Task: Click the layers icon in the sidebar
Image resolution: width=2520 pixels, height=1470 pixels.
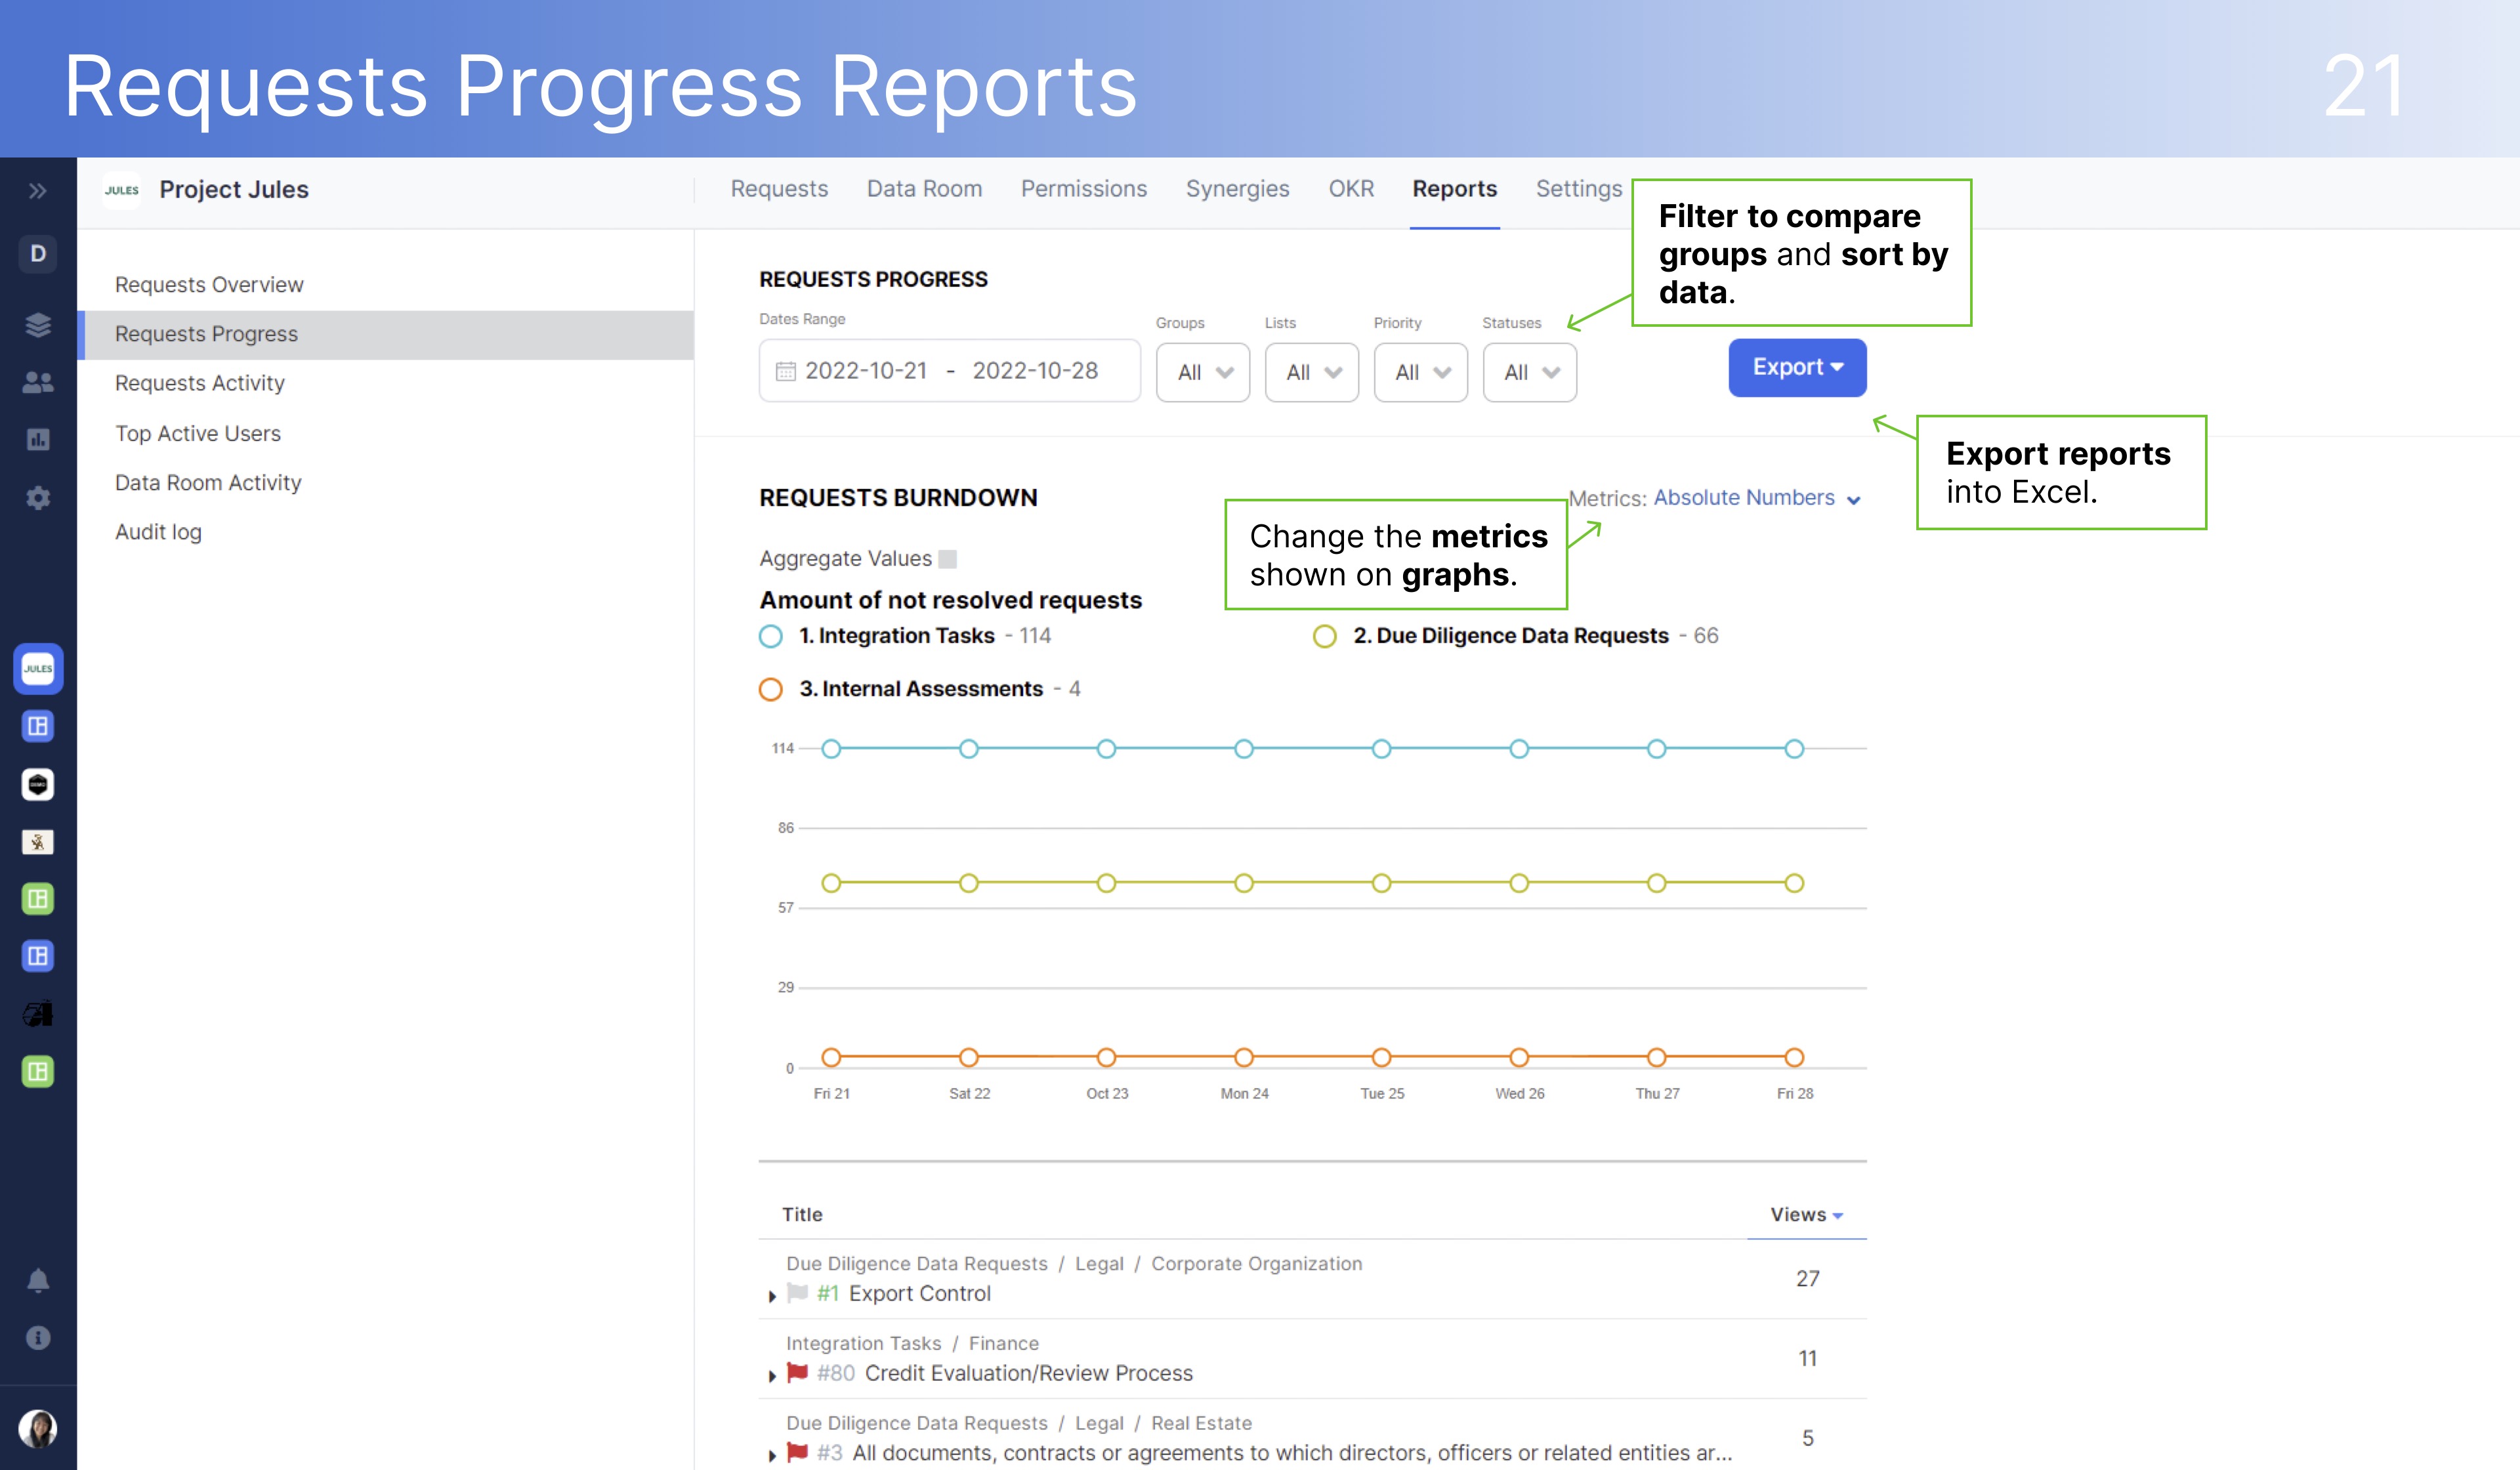Action: pyautogui.click(x=37, y=323)
